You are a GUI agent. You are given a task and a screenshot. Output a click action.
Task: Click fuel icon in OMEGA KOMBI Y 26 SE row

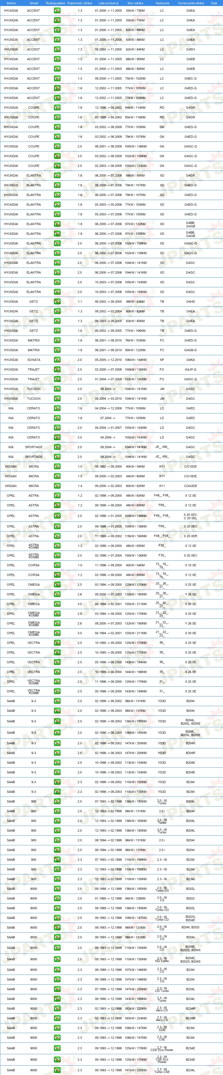click(57, 623)
